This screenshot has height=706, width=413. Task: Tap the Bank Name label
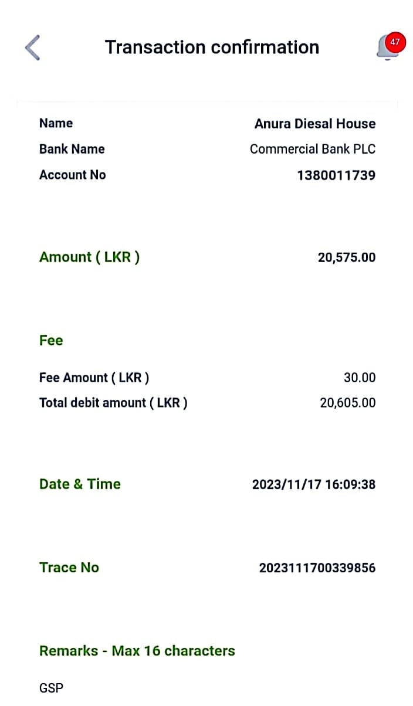click(72, 149)
